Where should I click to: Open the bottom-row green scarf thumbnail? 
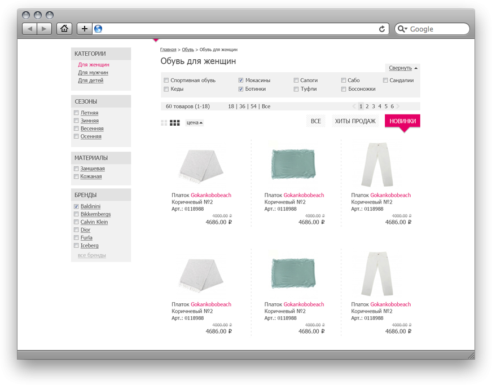(293, 273)
